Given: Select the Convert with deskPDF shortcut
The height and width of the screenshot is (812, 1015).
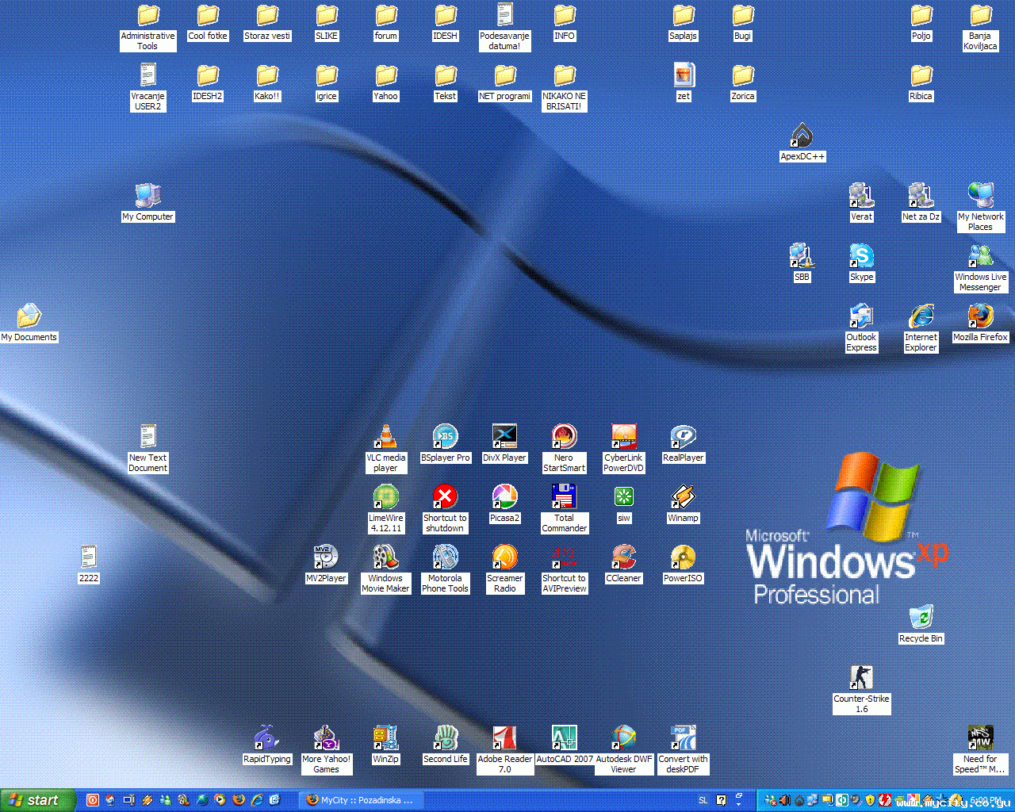Looking at the screenshot, I should click(x=684, y=739).
